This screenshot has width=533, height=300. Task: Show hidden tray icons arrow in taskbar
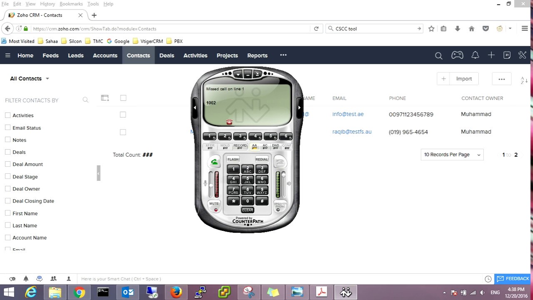click(444, 292)
